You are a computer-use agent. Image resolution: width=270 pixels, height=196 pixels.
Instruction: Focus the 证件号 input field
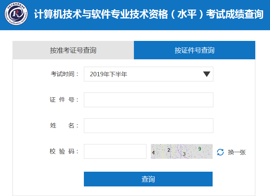tap(149, 100)
